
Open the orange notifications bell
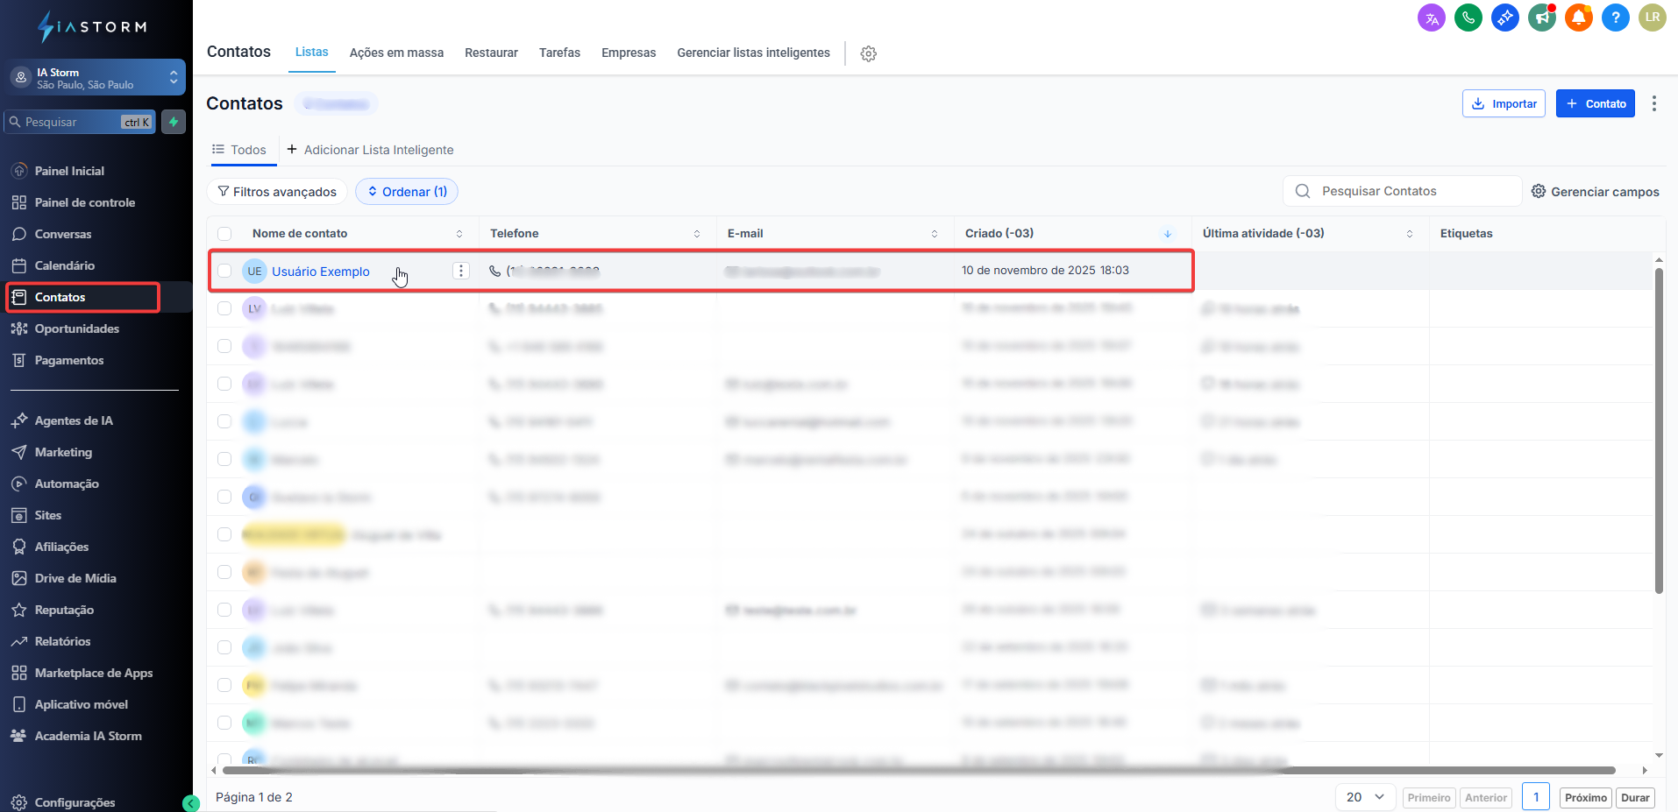tap(1578, 18)
